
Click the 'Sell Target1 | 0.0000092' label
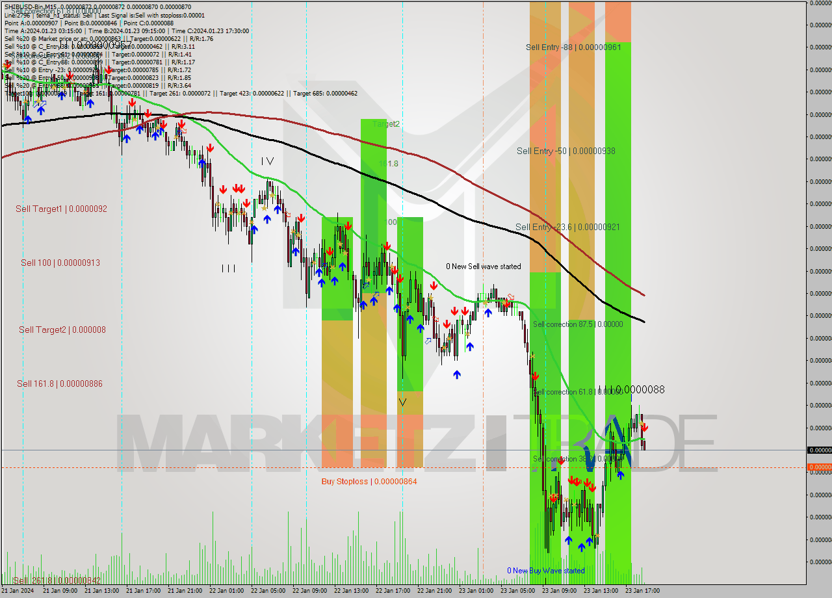click(x=61, y=209)
